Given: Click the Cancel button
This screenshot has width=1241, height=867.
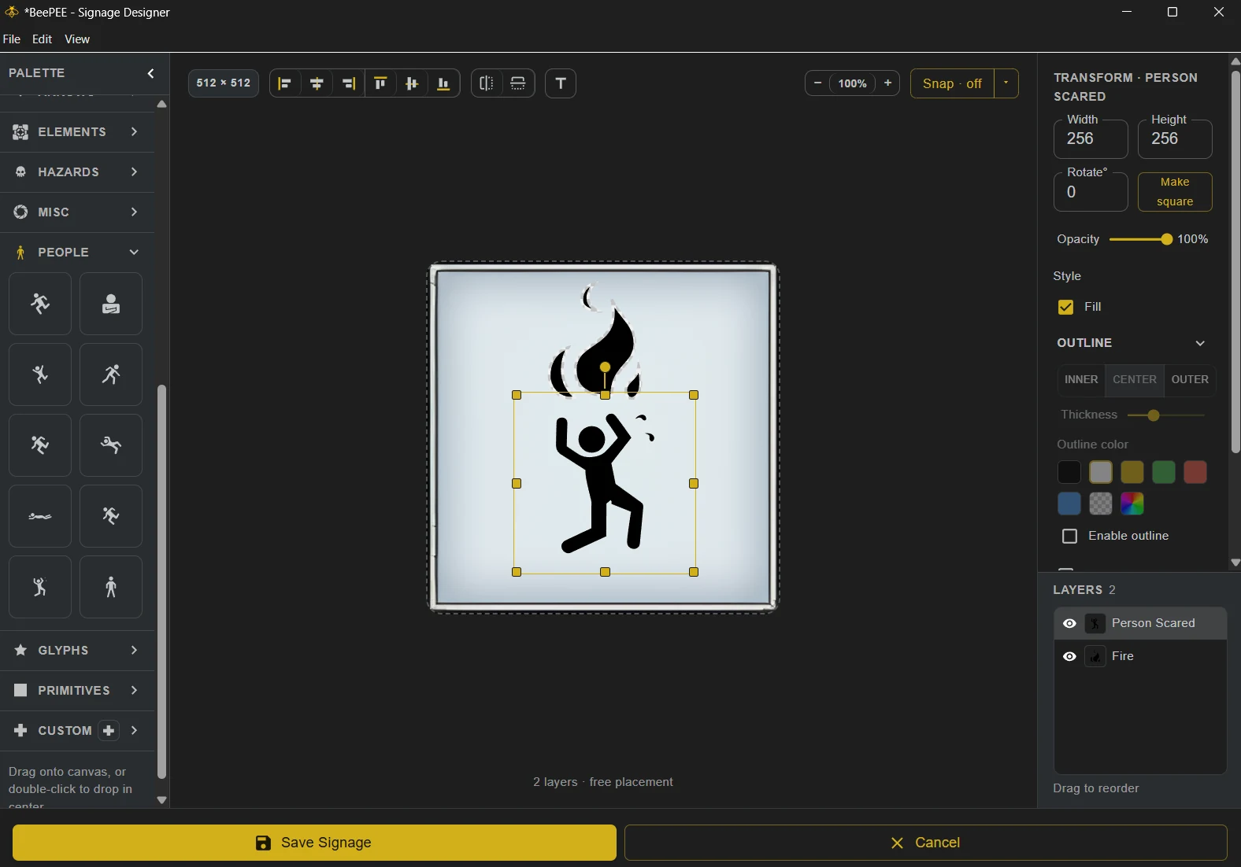Looking at the screenshot, I should tap(926, 843).
